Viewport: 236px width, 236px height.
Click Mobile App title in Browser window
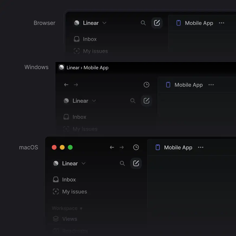click(x=199, y=23)
